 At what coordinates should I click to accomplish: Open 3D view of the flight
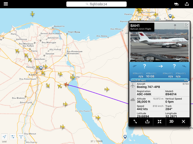pyautogui.click(x=171, y=122)
